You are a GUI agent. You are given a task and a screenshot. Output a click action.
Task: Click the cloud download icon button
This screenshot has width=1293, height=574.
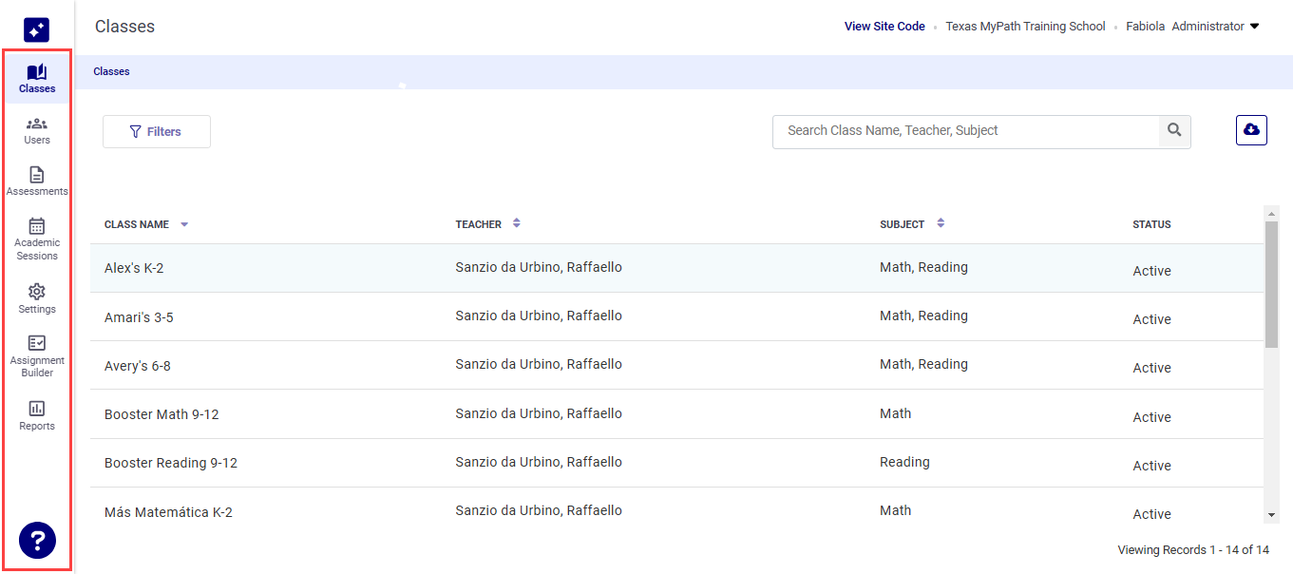click(x=1251, y=130)
